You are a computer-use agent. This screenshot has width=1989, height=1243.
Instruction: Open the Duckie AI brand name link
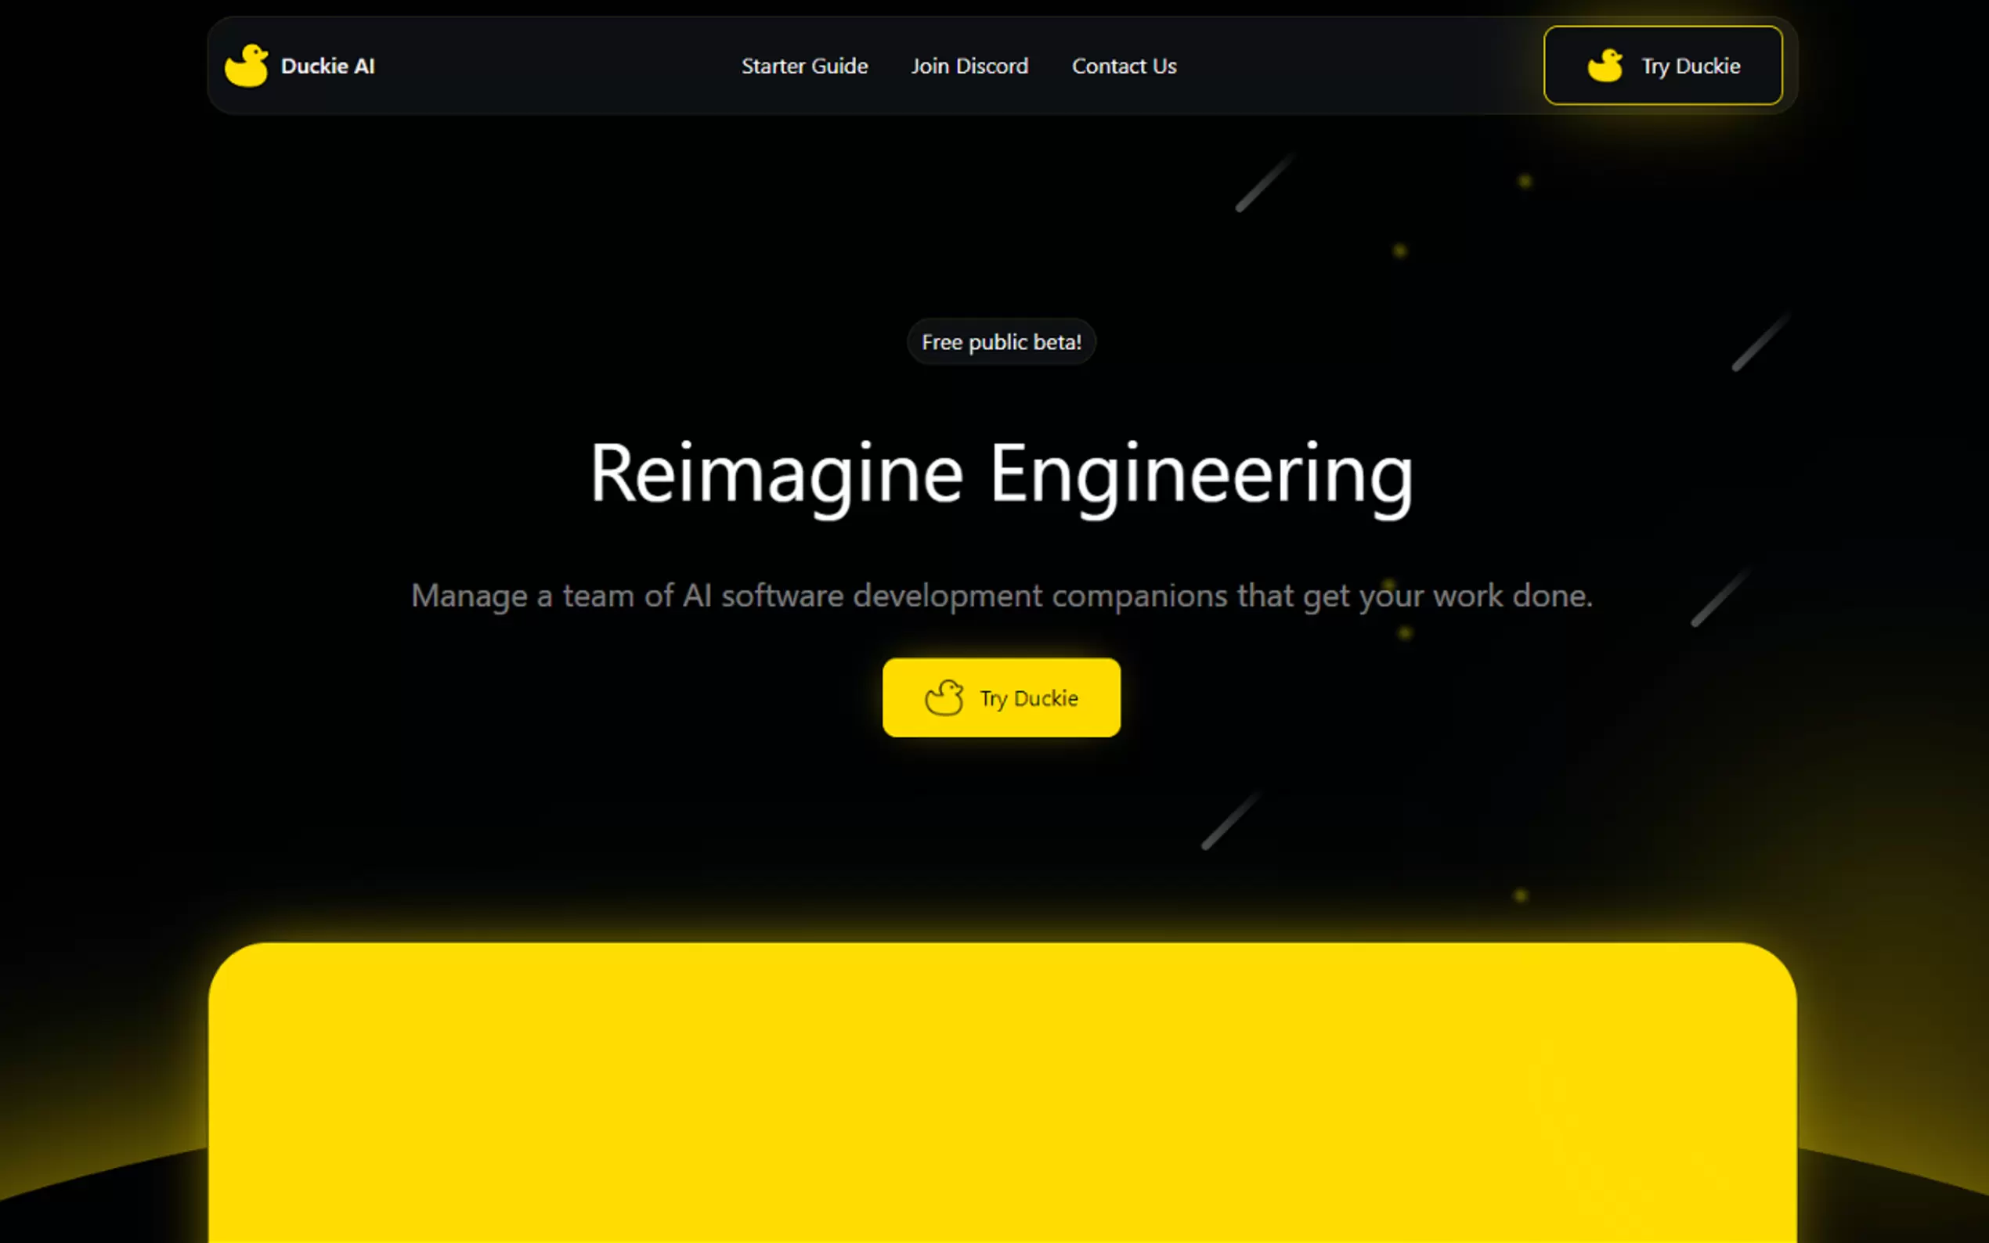coord(327,66)
